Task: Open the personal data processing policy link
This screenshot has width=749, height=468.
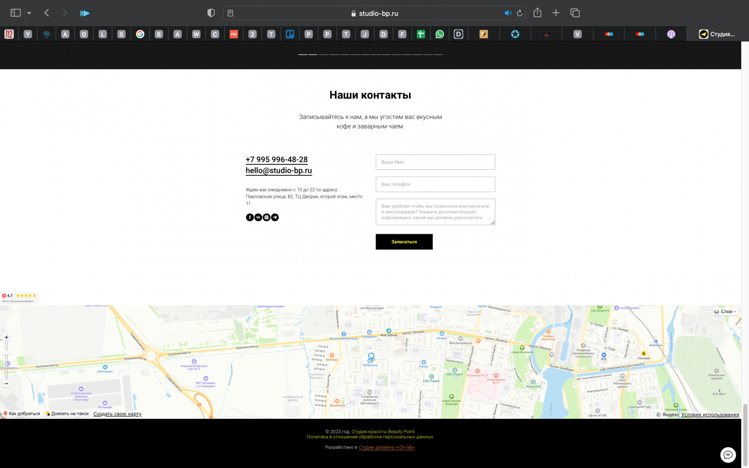Action: point(371,437)
